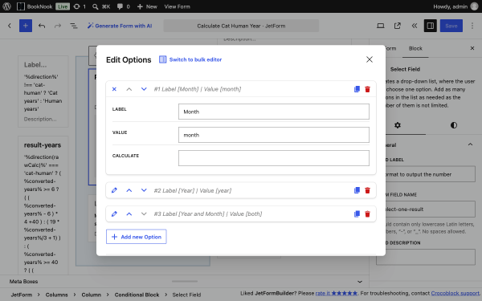
Task: Go back with the editor arrow
Action: tap(10, 26)
